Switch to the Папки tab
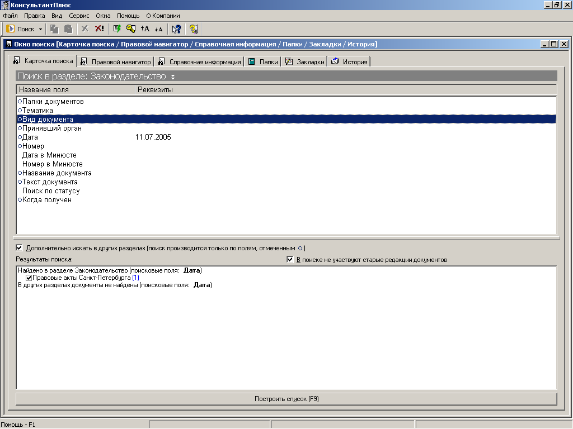Viewport: 573px width, 429px height. click(x=263, y=61)
